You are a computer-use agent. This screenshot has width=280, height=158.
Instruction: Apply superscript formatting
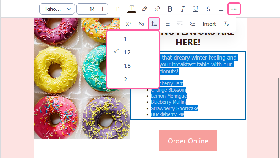coord(128,24)
